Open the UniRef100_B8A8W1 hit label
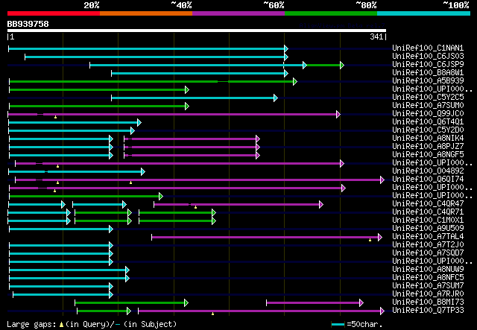 [428, 72]
